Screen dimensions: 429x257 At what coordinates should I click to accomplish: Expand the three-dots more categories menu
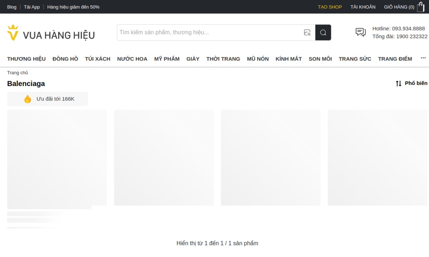click(x=423, y=58)
